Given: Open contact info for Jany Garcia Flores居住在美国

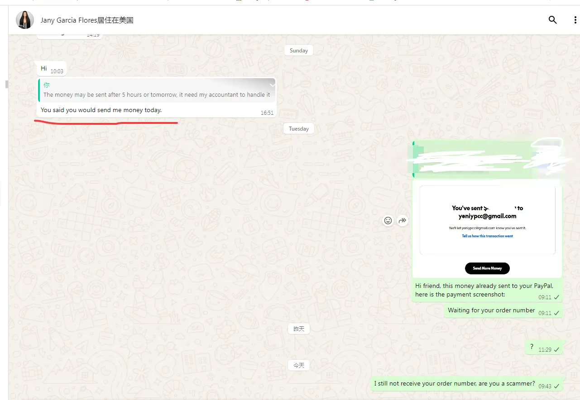Looking at the screenshot, I should 87,20.
